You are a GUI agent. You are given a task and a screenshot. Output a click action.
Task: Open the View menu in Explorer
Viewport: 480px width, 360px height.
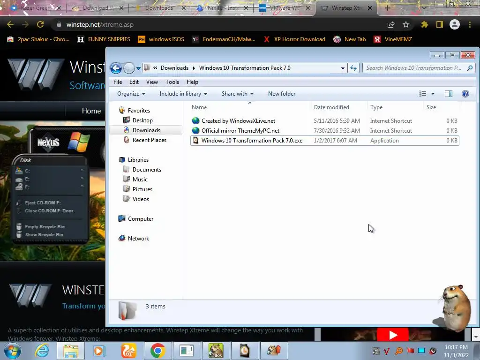point(152,82)
